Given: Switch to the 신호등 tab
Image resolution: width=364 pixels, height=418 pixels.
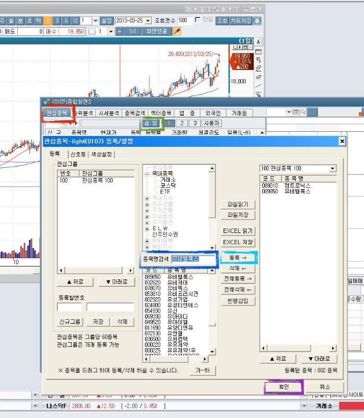Looking at the screenshot, I should 78,154.
